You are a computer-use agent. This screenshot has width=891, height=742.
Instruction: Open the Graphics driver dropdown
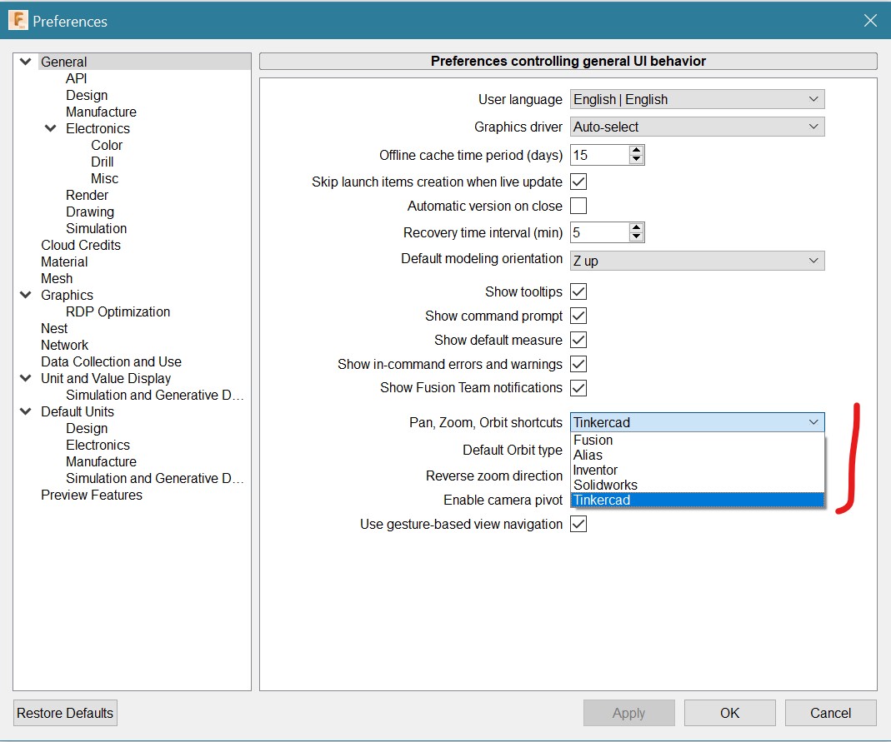pyautogui.click(x=698, y=127)
